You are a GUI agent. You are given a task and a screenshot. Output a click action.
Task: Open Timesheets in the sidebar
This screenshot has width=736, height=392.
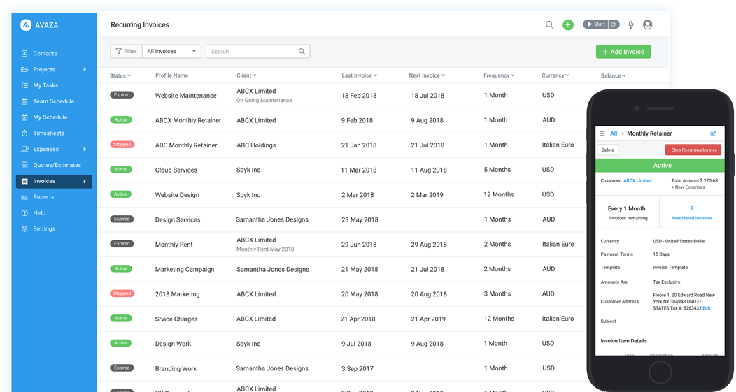[x=49, y=133]
